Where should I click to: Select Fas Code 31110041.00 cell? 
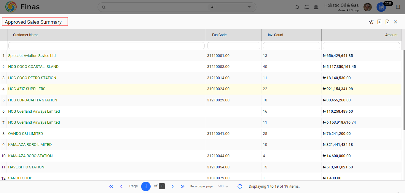pos(218,134)
